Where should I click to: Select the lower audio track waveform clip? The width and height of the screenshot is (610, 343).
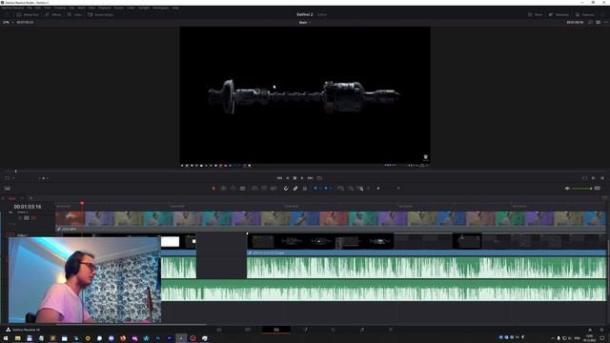click(383, 291)
